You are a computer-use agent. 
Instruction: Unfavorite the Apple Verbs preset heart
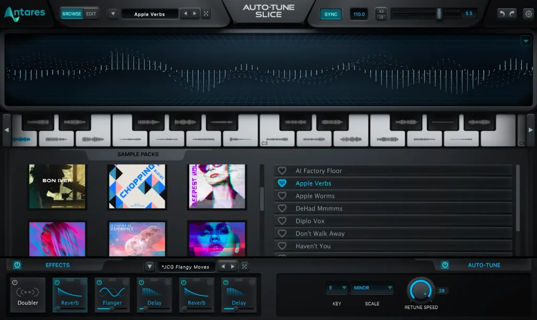click(282, 183)
